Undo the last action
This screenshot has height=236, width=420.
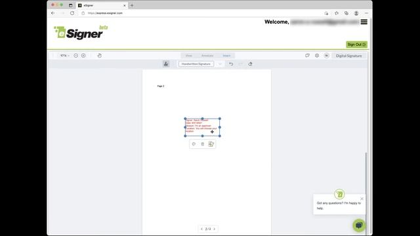tap(231, 64)
